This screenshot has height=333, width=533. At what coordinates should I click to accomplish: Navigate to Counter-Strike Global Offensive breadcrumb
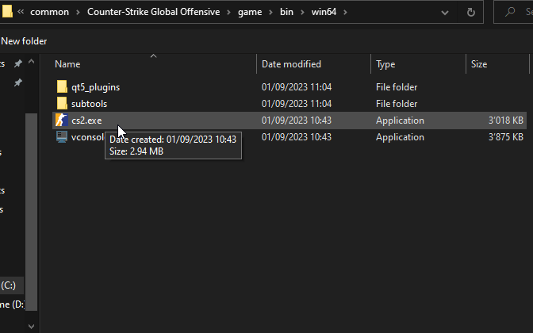153,12
